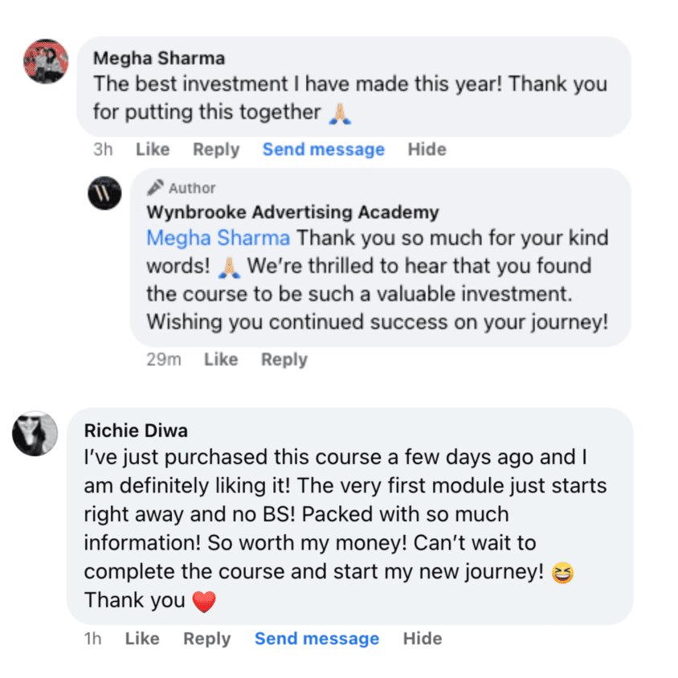Open the blue Megha Sharma mention link
This screenshot has width=678, height=678.
click(219, 239)
